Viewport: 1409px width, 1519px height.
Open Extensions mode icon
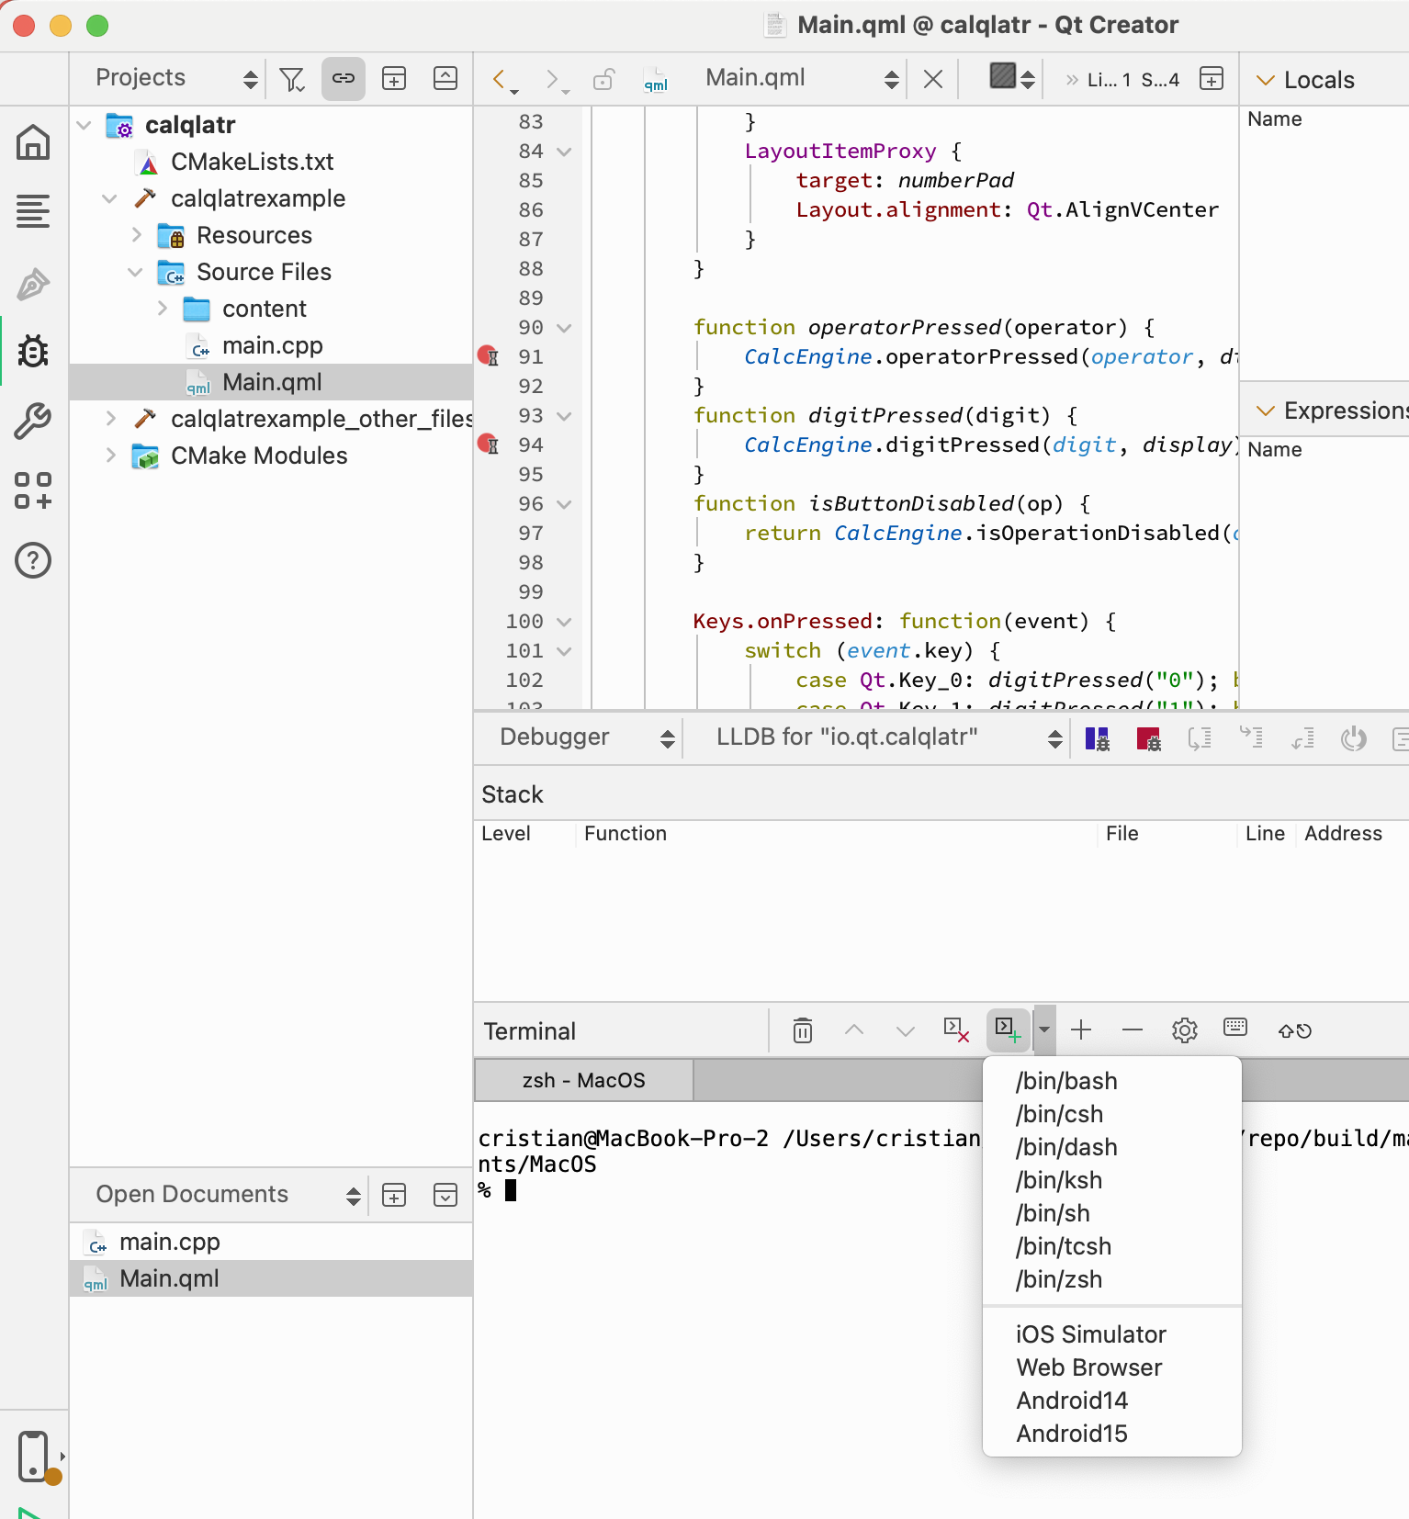33,490
